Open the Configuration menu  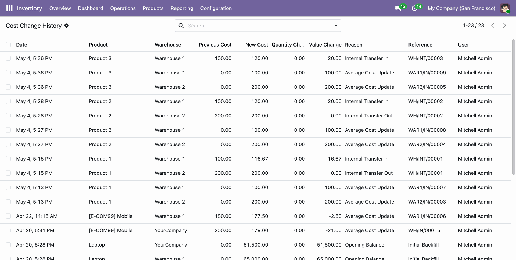(x=216, y=8)
